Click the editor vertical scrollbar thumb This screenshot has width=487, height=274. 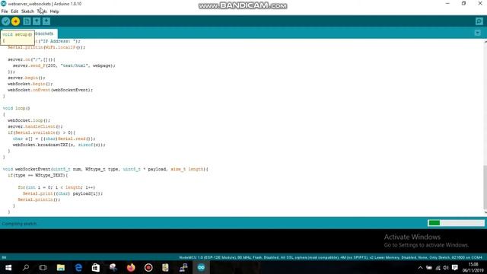point(485,188)
